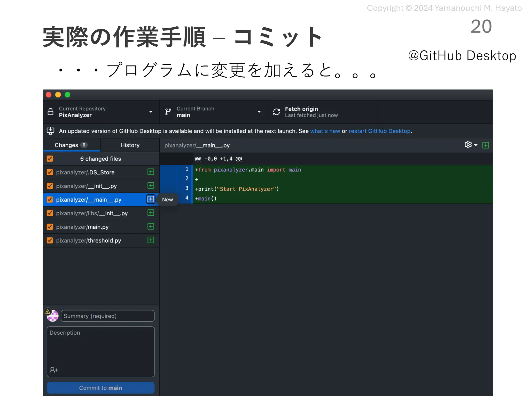529x396 pixels.
Task: Click the Description text area
Action: click(x=101, y=352)
